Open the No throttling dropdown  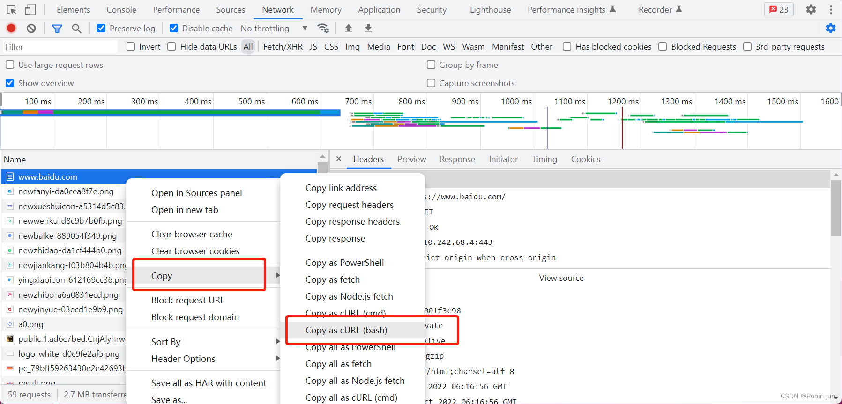pyautogui.click(x=274, y=29)
